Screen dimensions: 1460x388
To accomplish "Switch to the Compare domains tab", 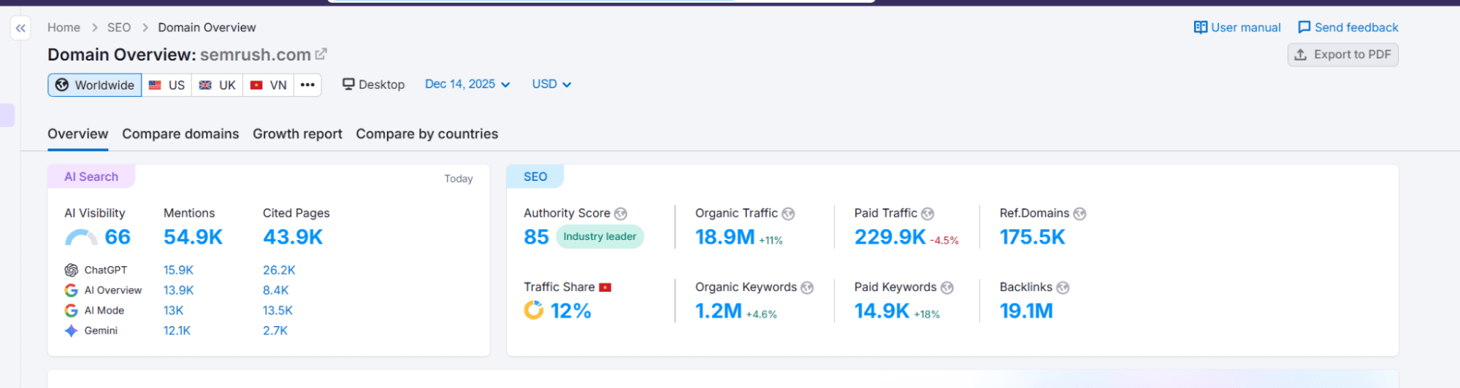I will (x=180, y=134).
